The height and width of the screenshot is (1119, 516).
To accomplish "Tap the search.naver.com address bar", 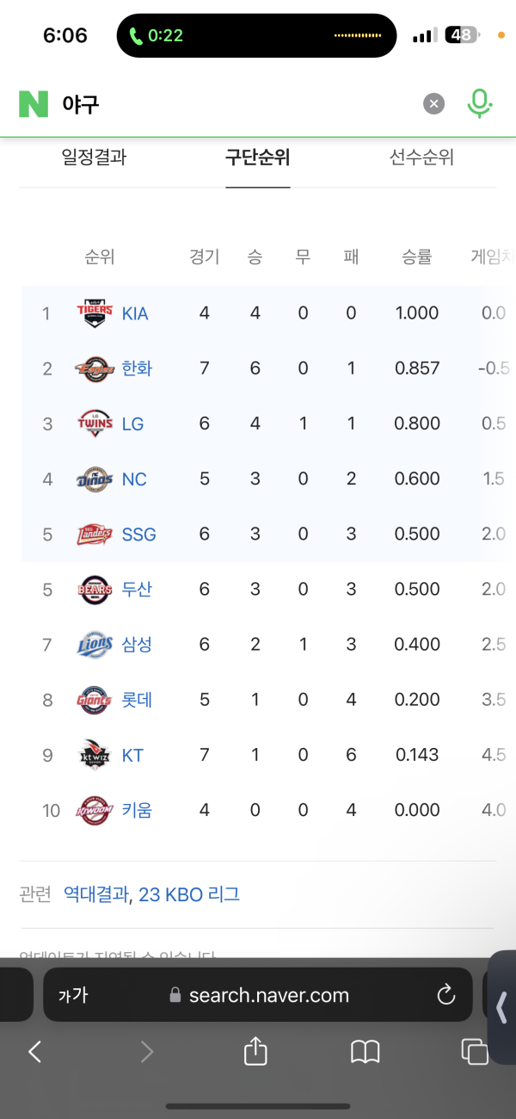I will [x=258, y=995].
